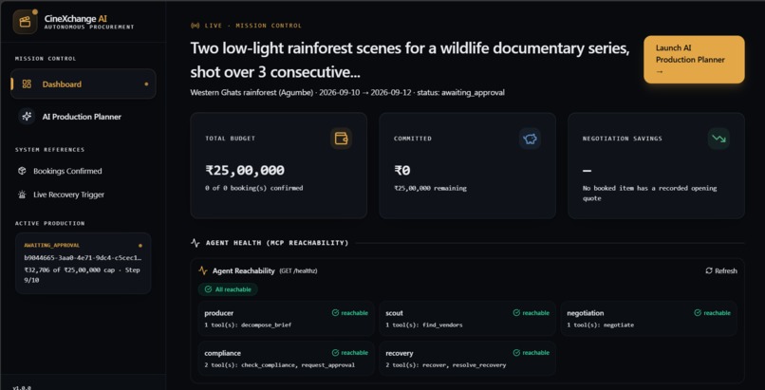The height and width of the screenshot is (390, 765).
Task: Open the awaiting_approval active production card
Action: tap(83, 263)
